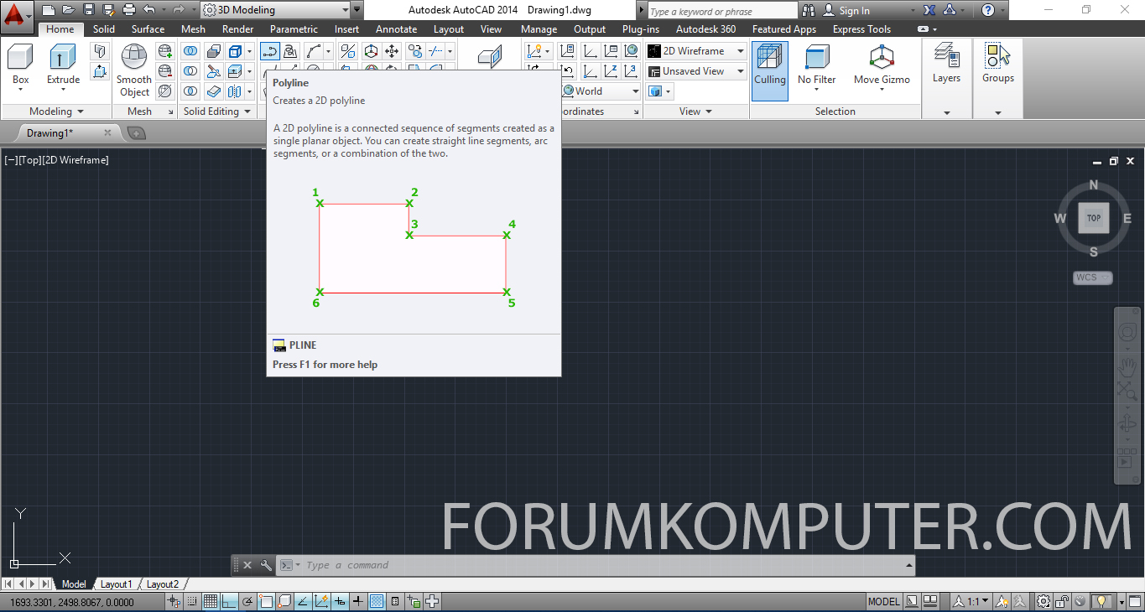1145x612 pixels.
Task: Toggle Object Snap in status bar
Action: pos(266,601)
